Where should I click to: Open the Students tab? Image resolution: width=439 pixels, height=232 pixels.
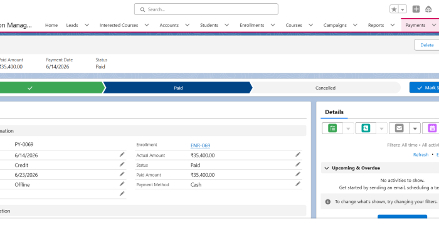point(209,25)
